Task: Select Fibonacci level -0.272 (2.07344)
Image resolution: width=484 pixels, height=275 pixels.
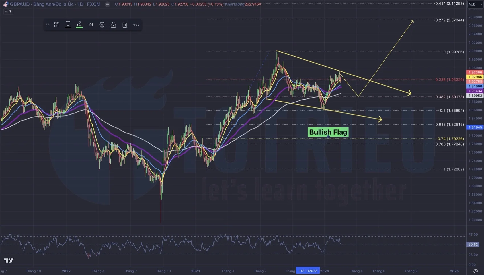Action: [449, 20]
